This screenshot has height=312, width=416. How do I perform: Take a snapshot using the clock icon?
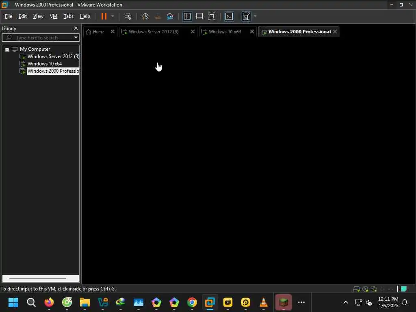145,16
